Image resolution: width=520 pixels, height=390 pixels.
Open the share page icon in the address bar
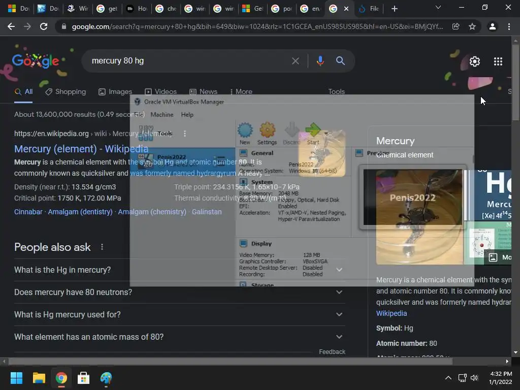[x=456, y=26]
